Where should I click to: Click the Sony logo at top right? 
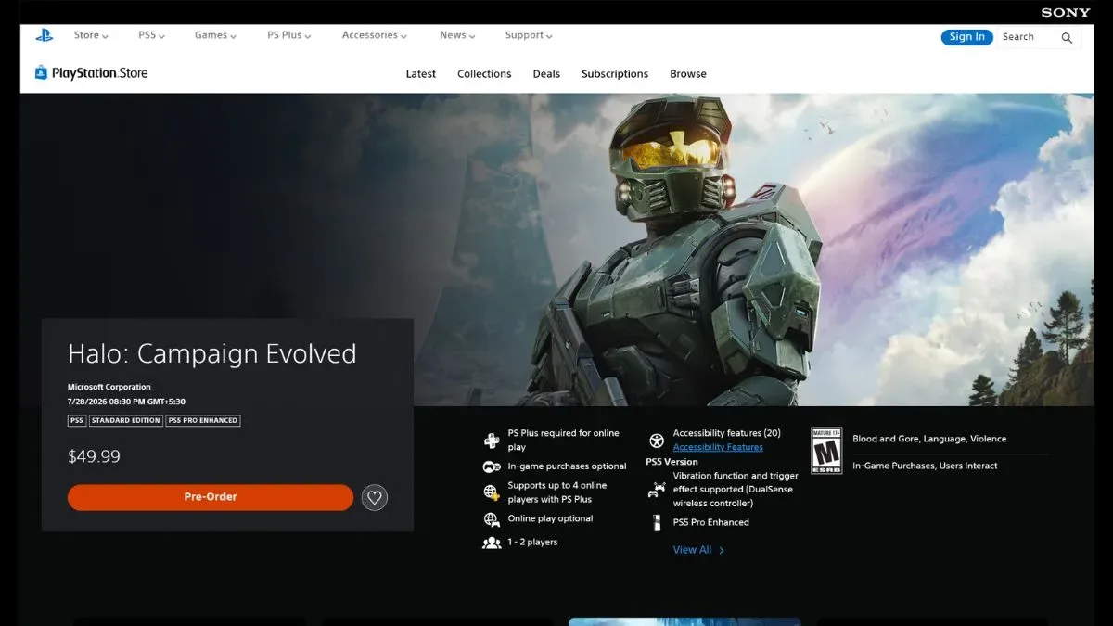click(x=1066, y=12)
